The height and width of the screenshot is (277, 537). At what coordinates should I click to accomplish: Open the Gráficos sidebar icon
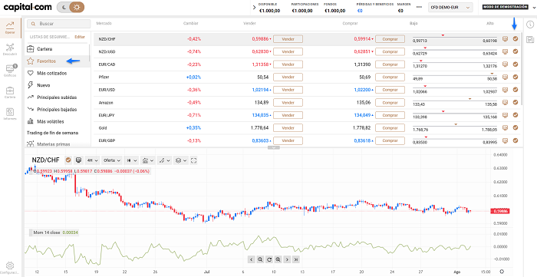coord(9,71)
